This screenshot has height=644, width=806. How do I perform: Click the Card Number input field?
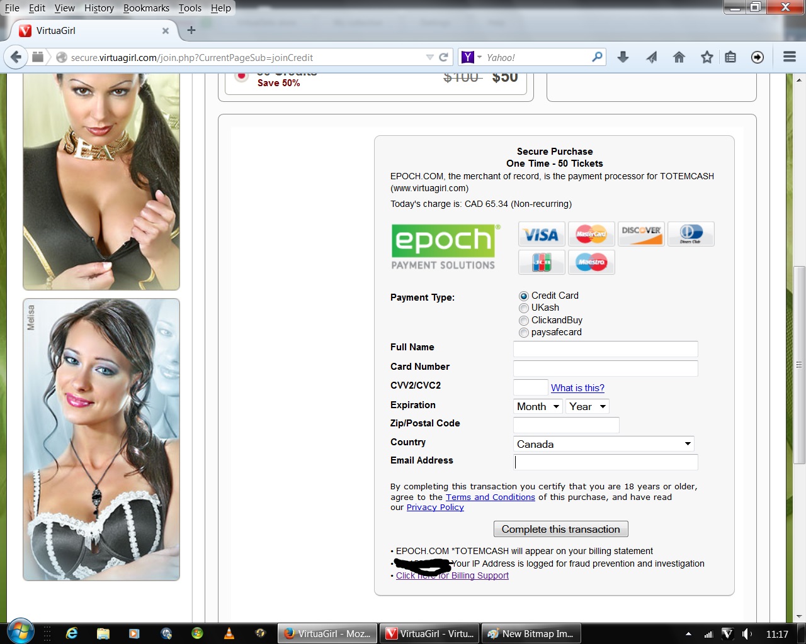pyautogui.click(x=606, y=369)
